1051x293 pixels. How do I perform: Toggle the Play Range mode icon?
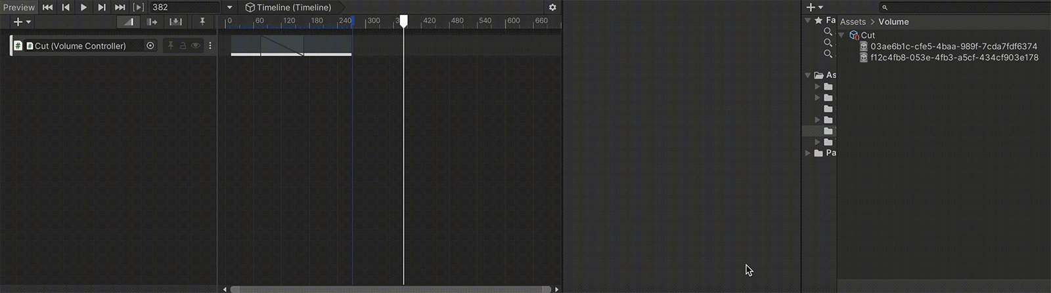138,7
